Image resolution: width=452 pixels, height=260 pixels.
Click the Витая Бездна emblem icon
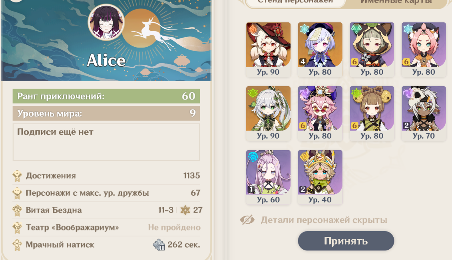point(17,210)
